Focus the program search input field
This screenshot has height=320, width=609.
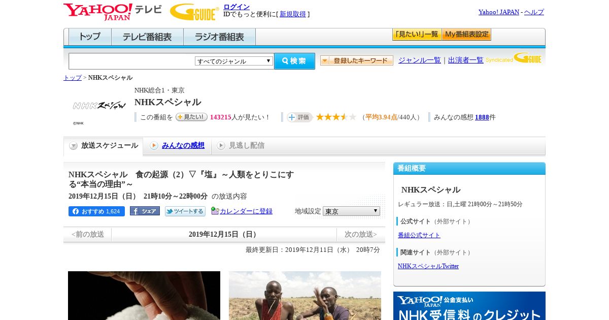tap(131, 61)
